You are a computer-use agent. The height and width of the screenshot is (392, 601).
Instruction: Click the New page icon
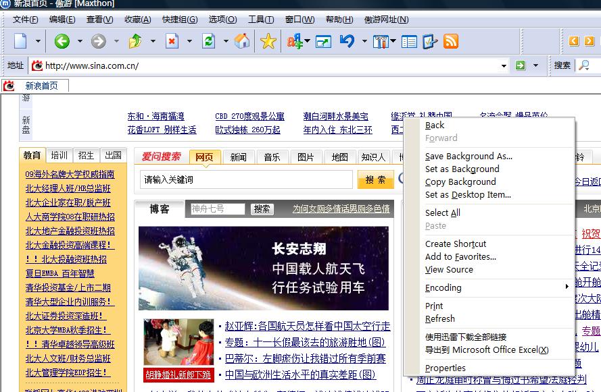pyautogui.click(x=20, y=42)
